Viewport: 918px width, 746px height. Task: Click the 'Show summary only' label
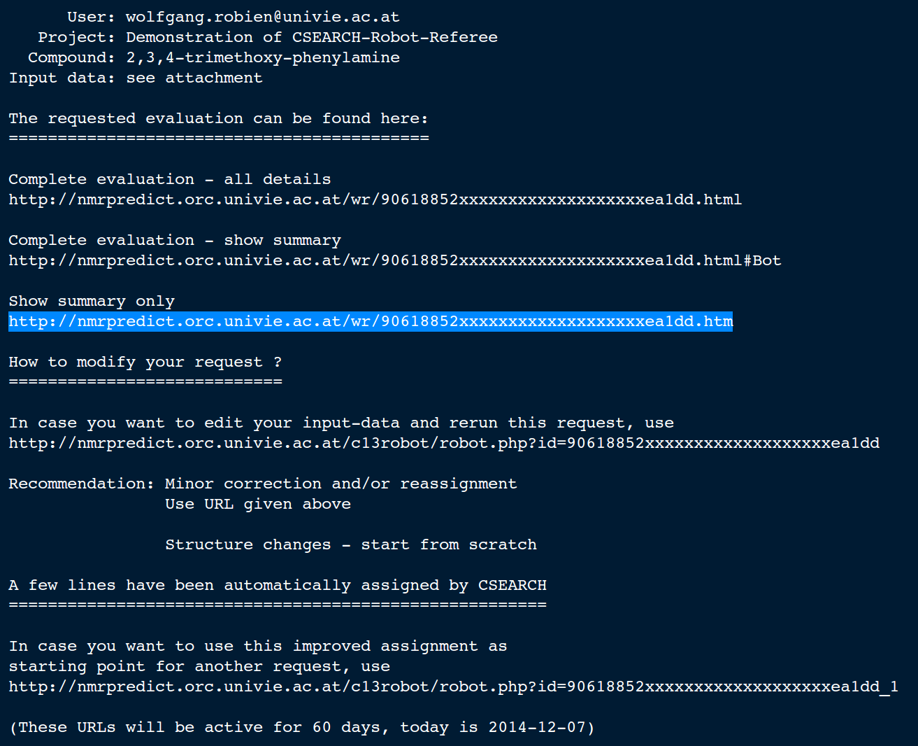click(x=92, y=301)
